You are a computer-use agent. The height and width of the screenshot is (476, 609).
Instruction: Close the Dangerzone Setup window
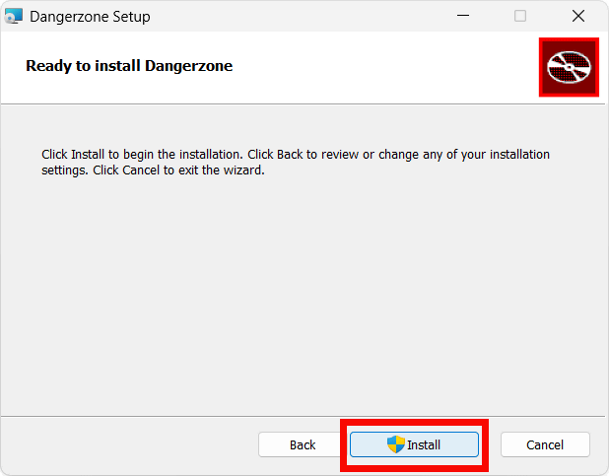coord(577,17)
